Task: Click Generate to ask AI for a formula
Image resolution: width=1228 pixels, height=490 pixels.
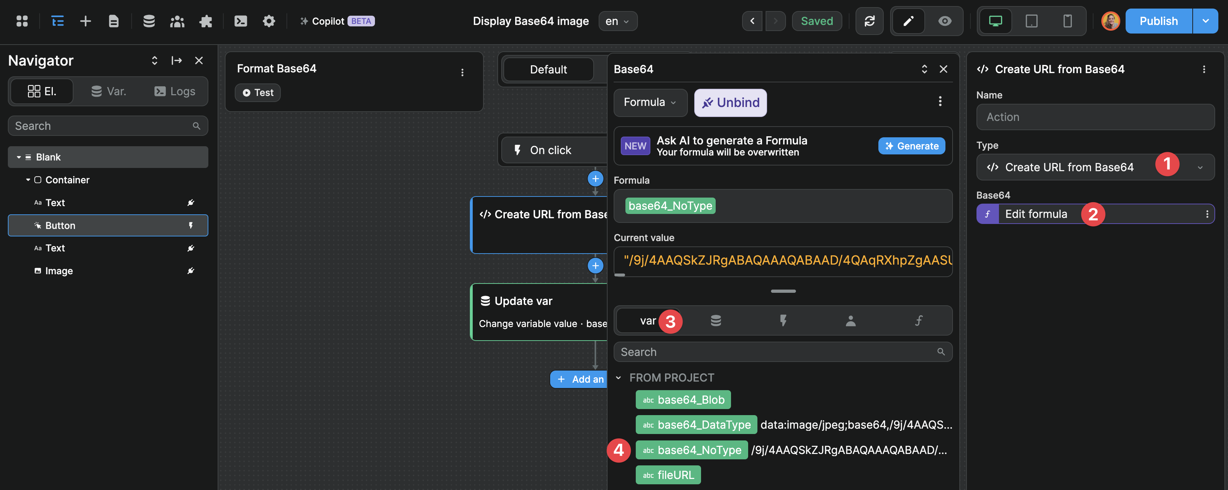Action: coord(912,146)
